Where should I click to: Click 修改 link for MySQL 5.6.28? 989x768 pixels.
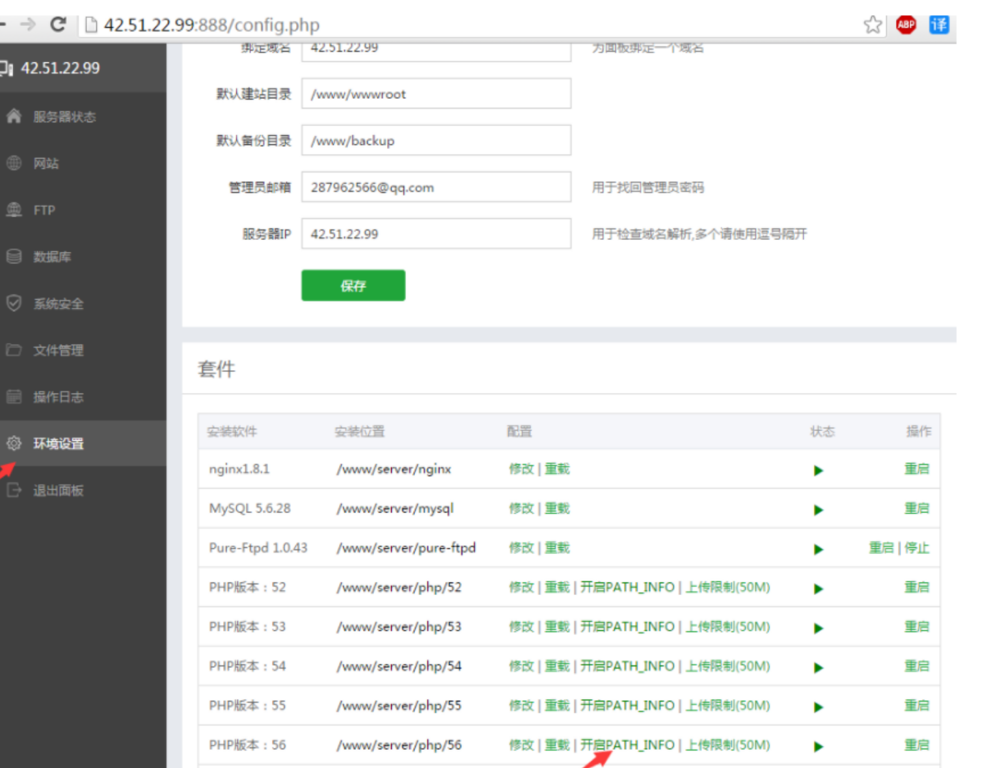[521, 509]
